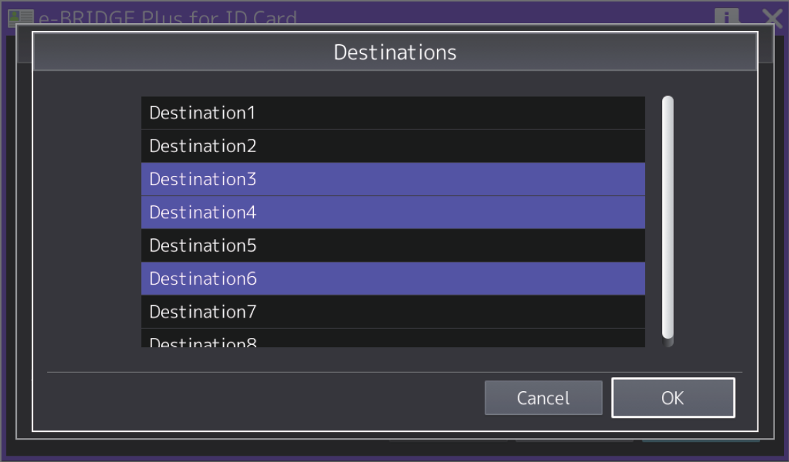Confirm the selection with OK
This screenshot has height=462, width=789.
coord(673,398)
